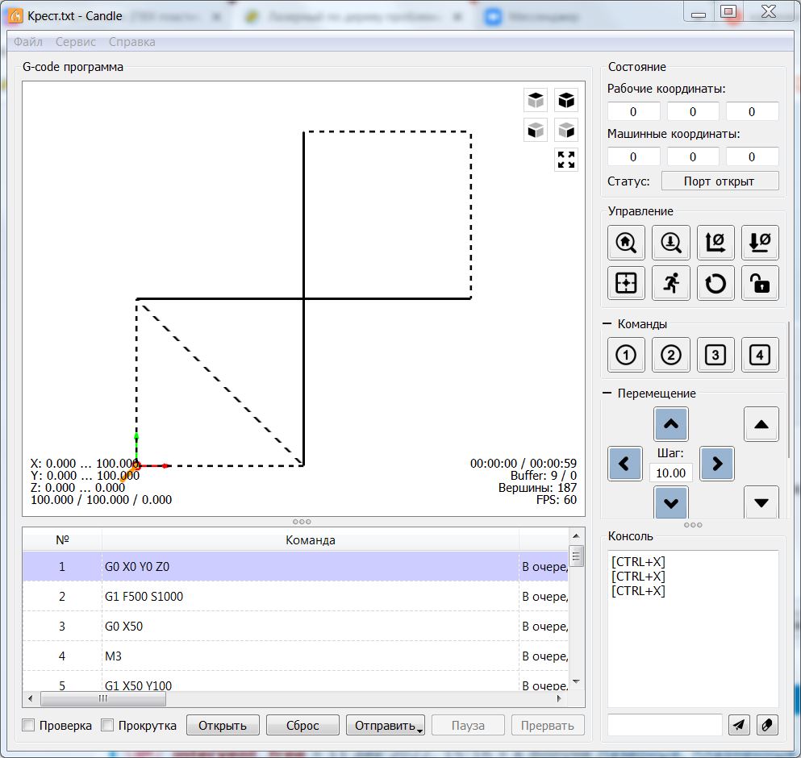Select row G0 X50
This screenshot has width=801, height=758.
pos(295,626)
